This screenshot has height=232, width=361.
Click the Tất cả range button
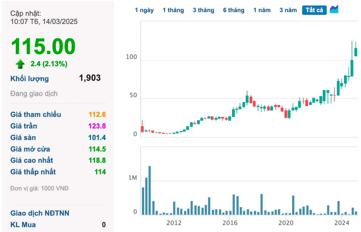(314, 10)
